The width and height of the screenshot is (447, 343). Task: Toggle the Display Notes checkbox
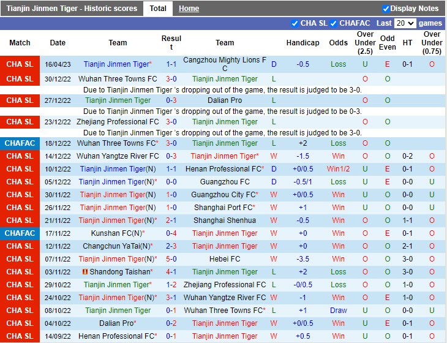pyautogui.click(x=386, y=9)
